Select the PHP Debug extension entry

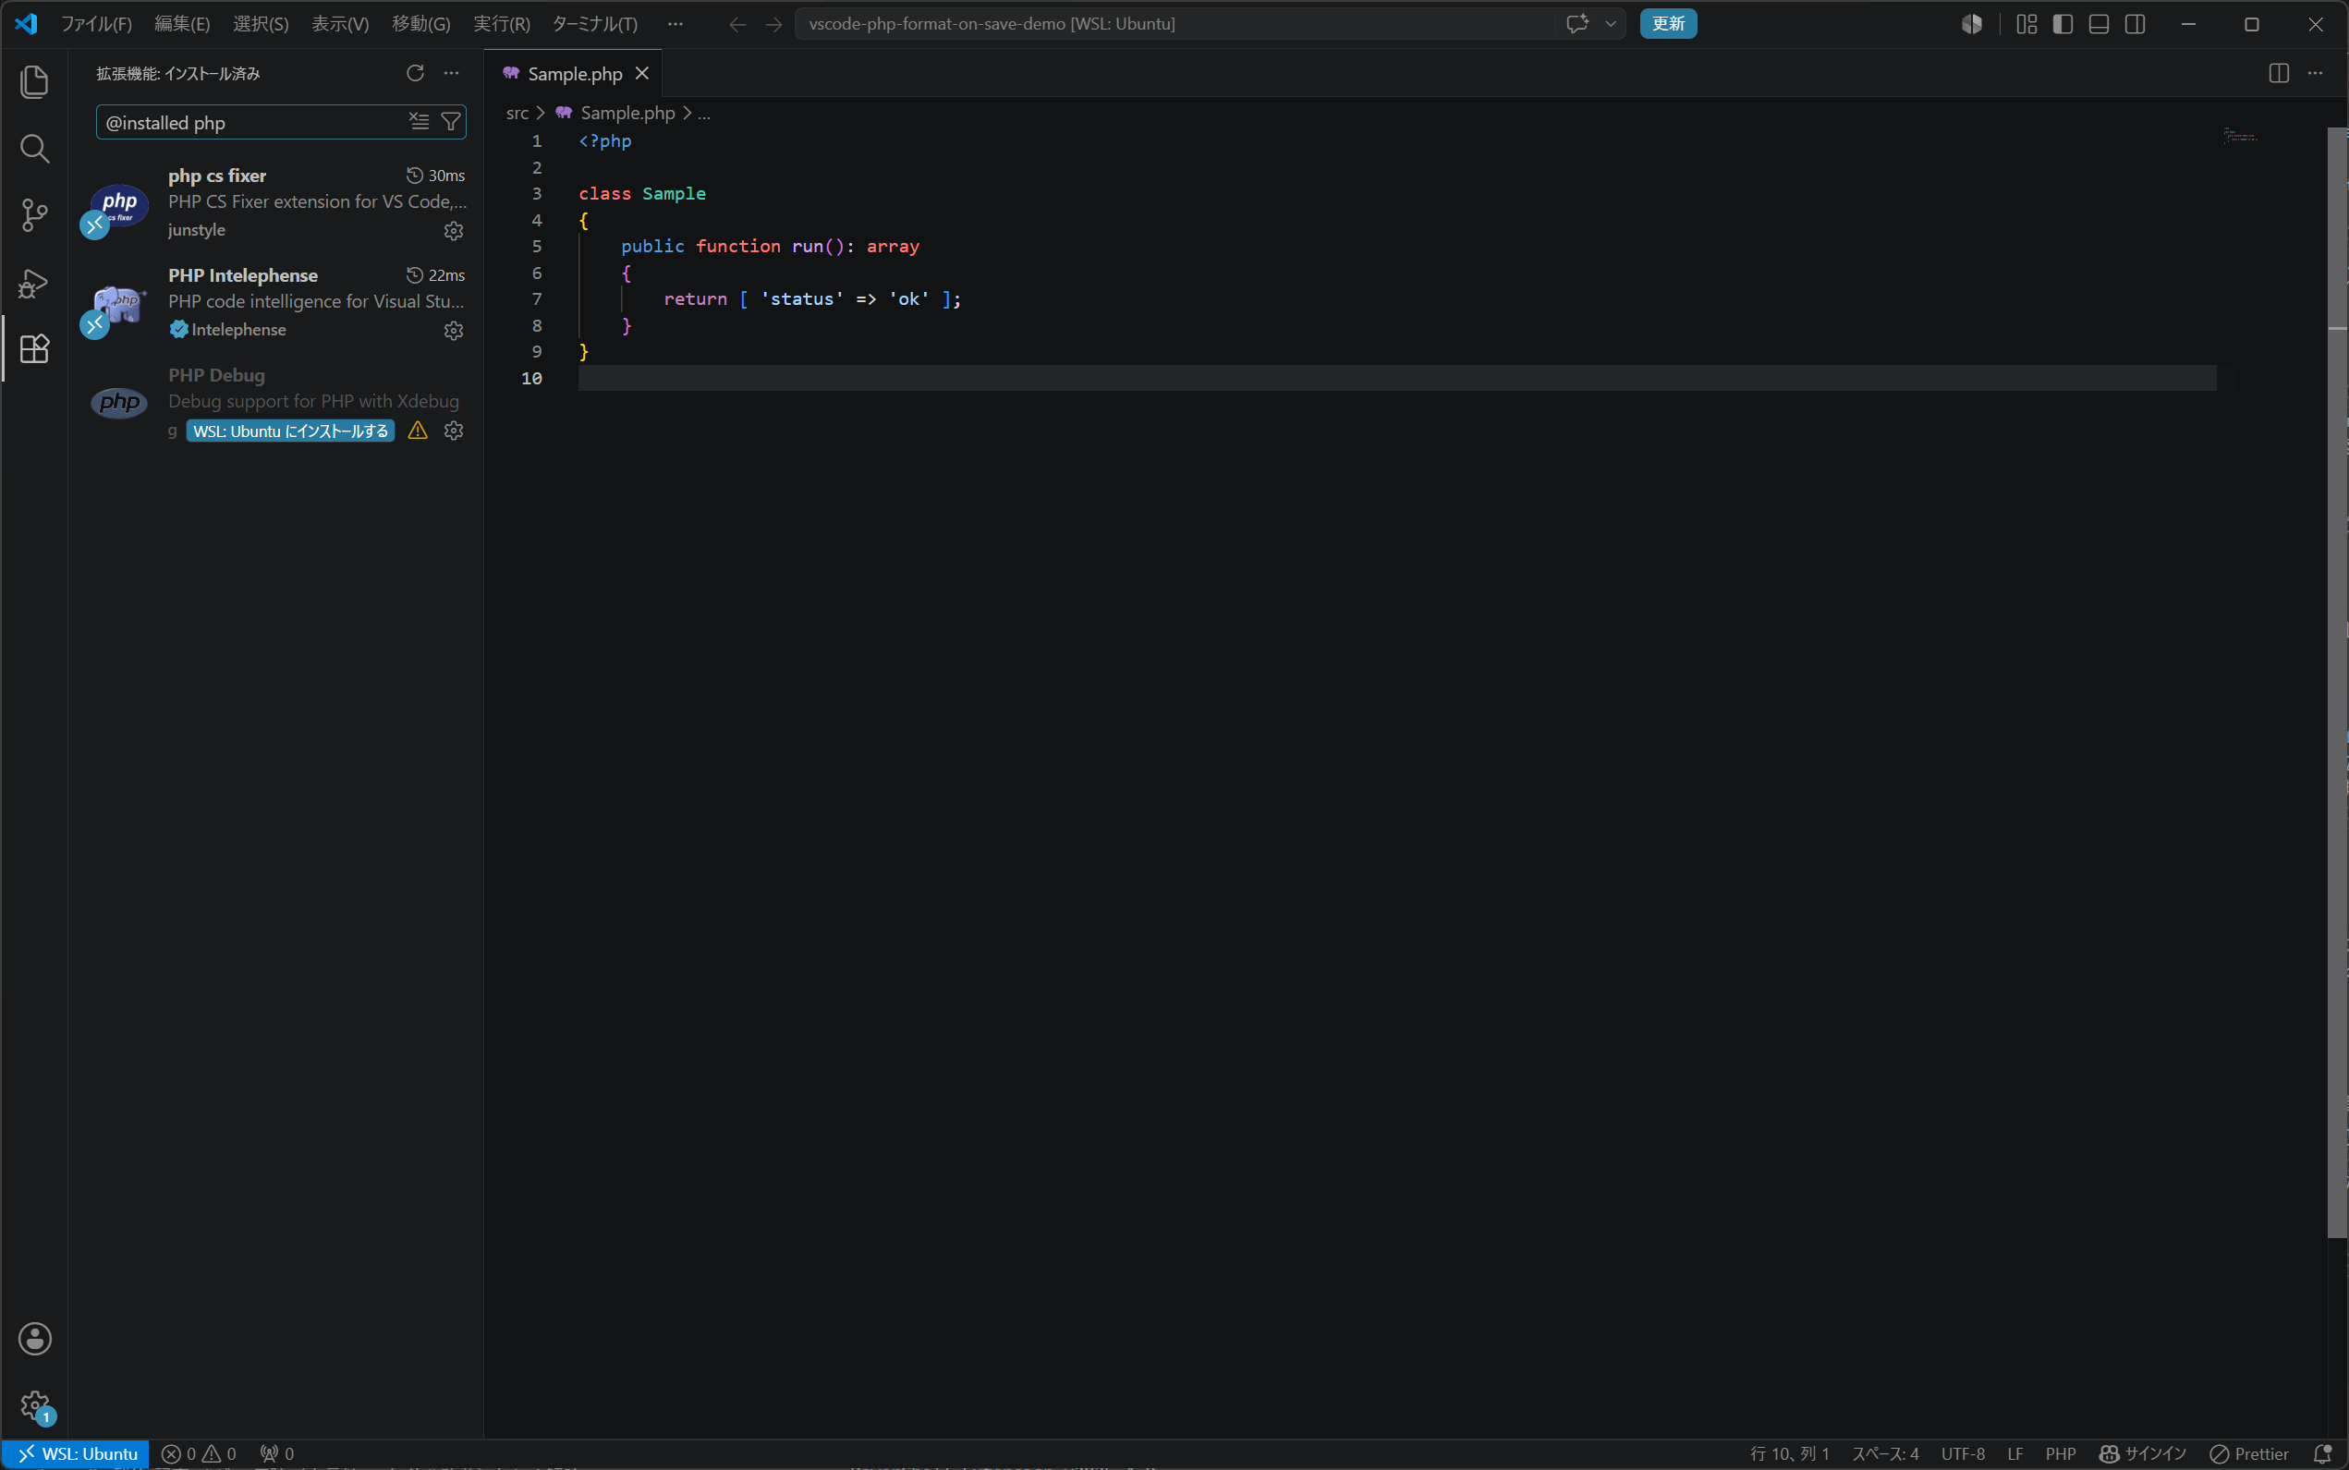276,403
